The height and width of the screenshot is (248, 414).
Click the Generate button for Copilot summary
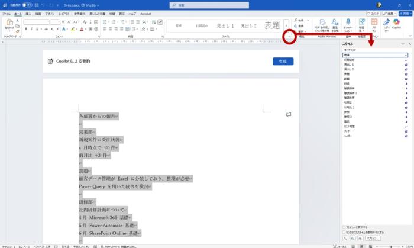283,62
